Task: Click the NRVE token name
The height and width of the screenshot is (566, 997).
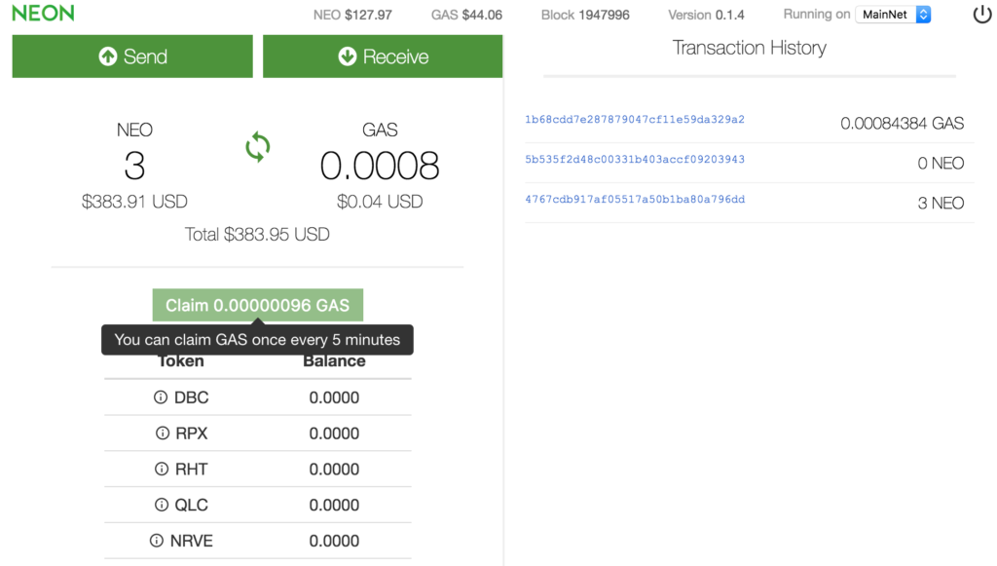Action: point(192,541)
